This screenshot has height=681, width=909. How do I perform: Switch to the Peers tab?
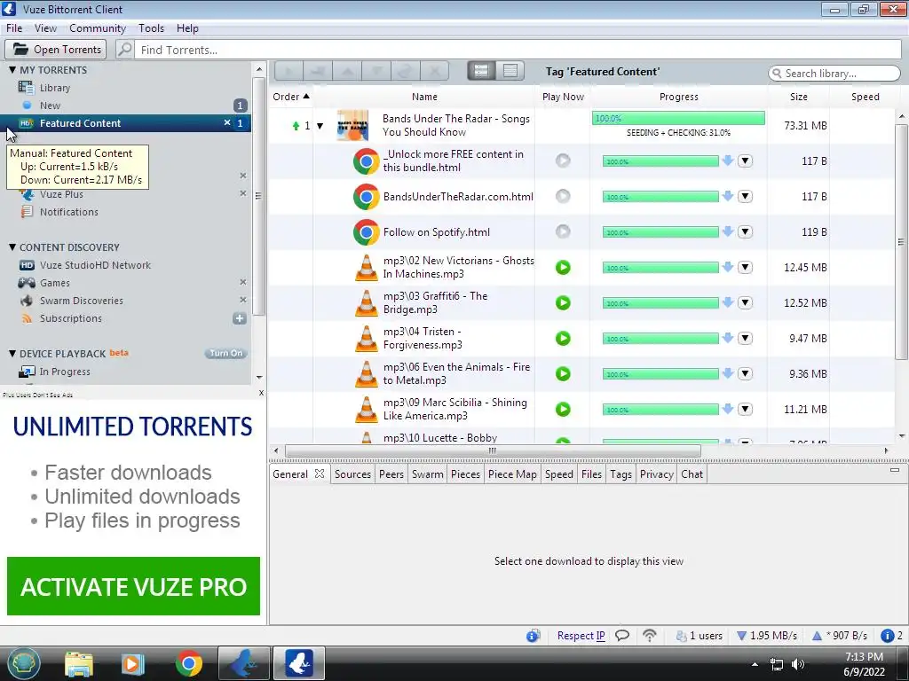[391, 474]
